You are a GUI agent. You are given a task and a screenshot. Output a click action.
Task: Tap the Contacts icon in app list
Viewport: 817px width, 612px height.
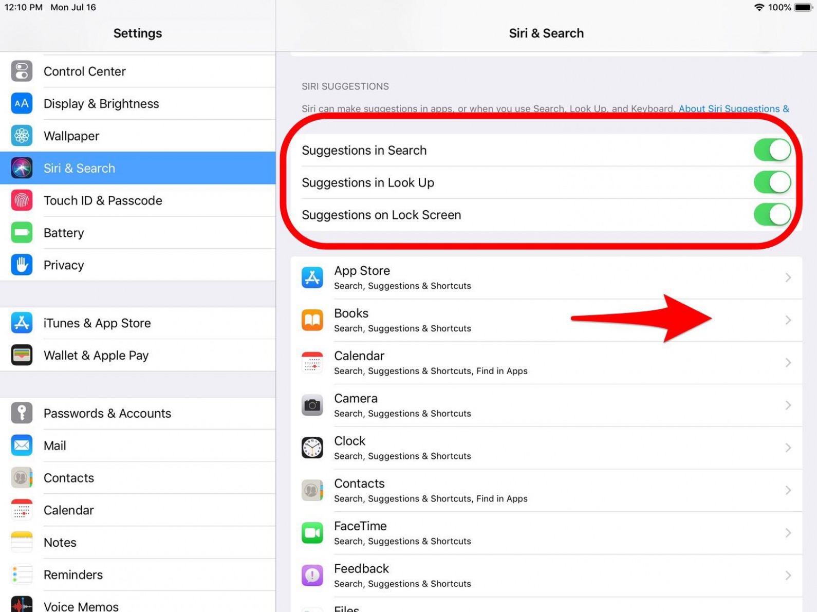312,491
